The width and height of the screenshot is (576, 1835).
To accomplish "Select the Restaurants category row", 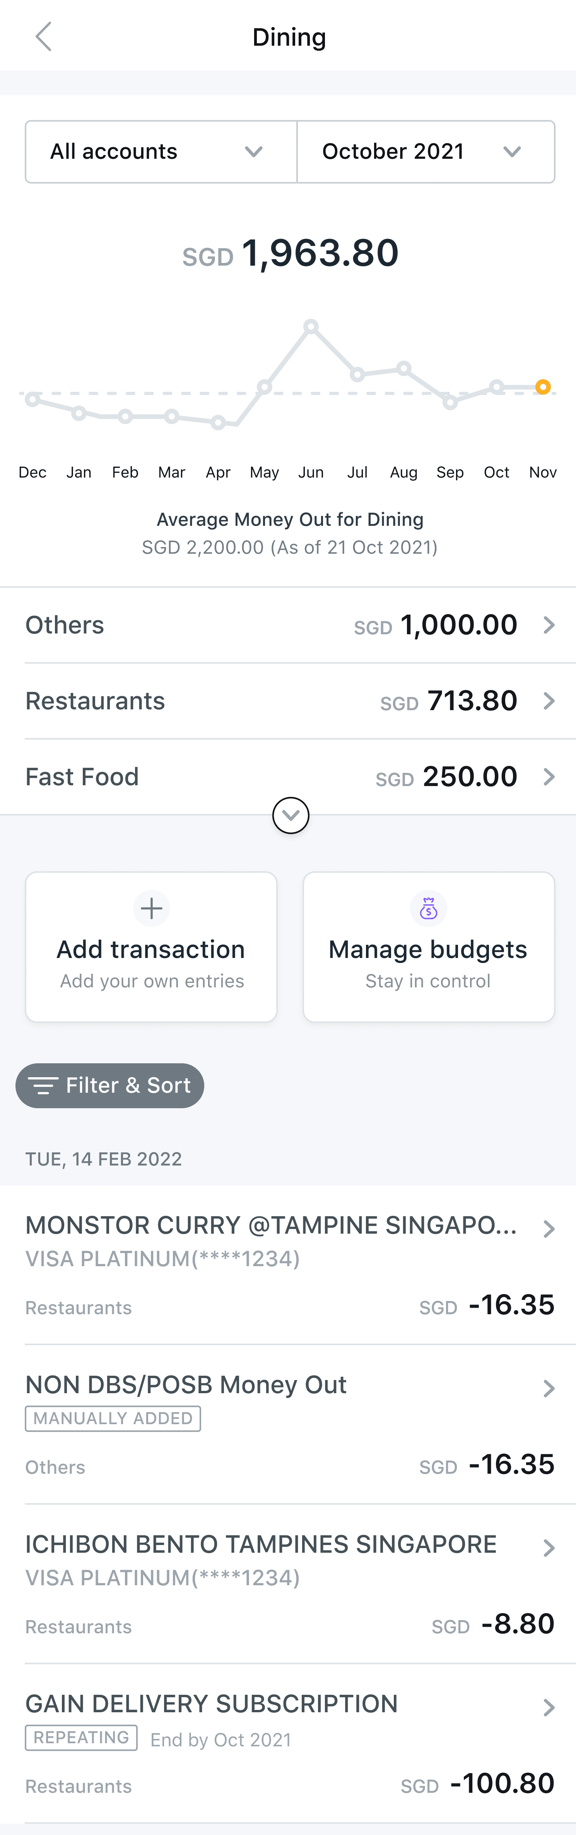I will [288, 701].
